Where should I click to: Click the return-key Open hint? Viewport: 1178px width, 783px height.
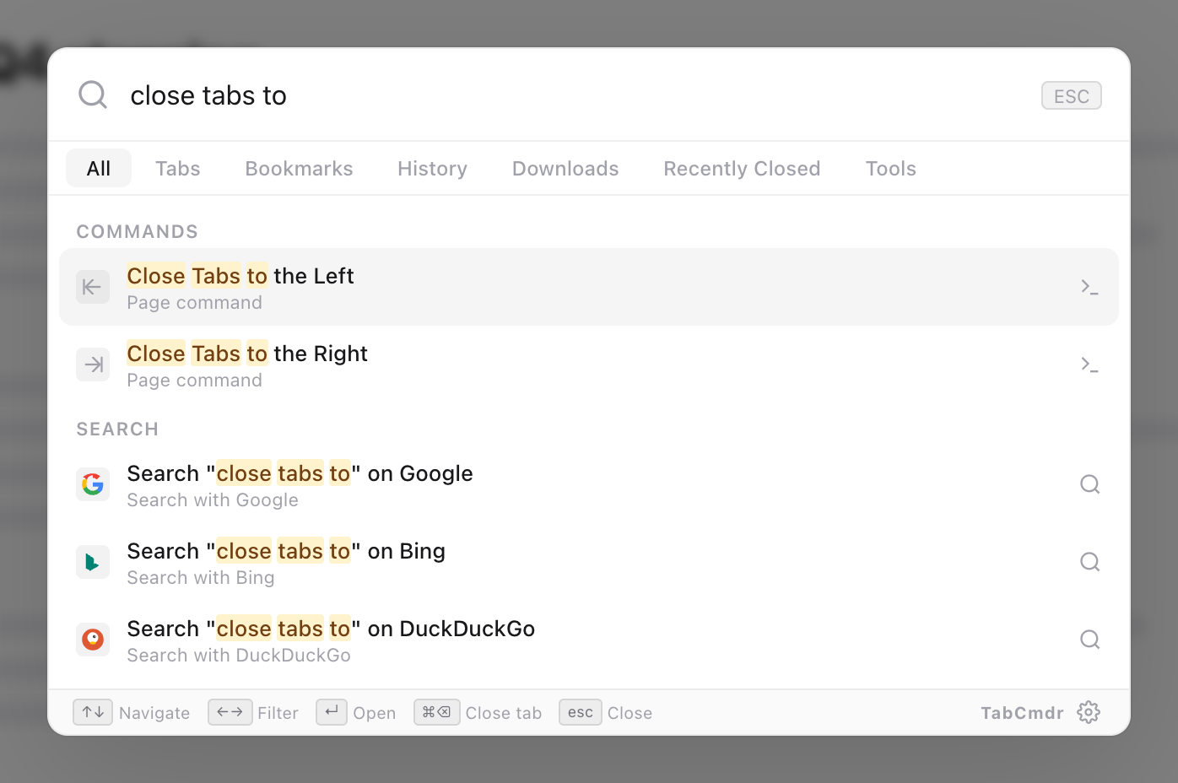(332, 712)
